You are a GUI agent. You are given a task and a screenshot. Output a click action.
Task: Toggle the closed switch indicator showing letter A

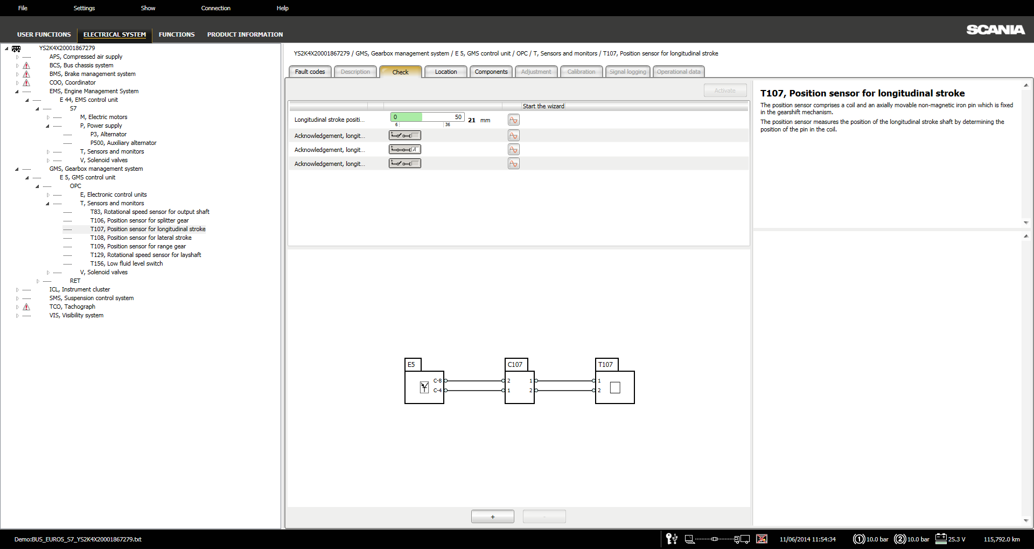pos(405,150)
